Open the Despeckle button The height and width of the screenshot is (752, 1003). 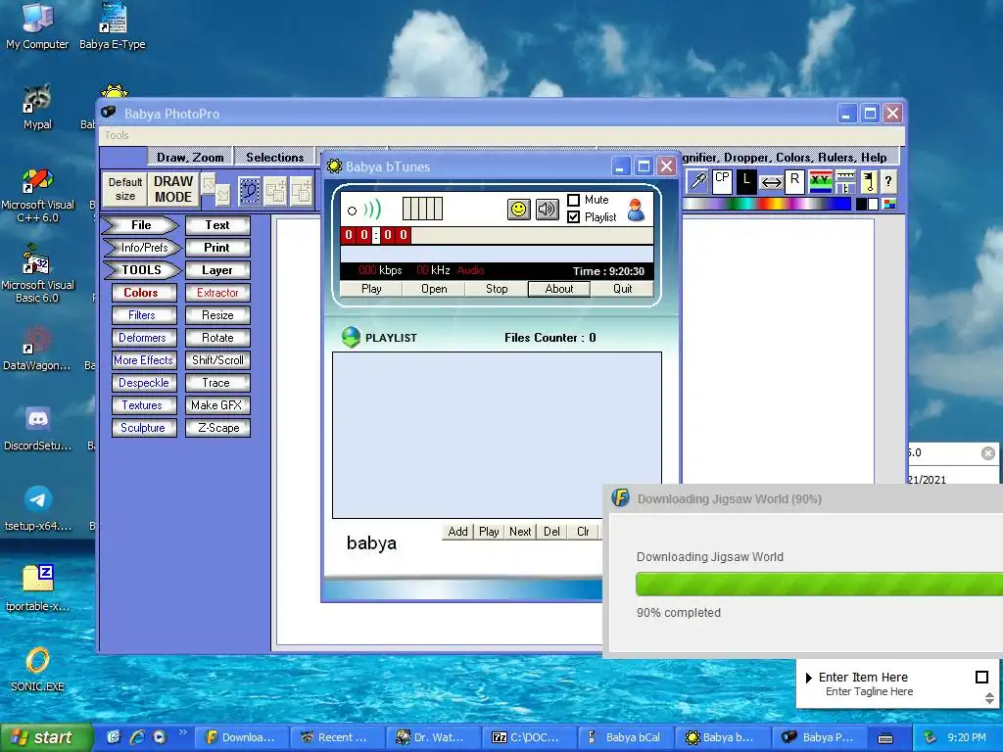coord(144,383)
